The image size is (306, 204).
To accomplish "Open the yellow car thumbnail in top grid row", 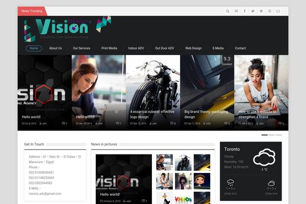I will 202,162.
